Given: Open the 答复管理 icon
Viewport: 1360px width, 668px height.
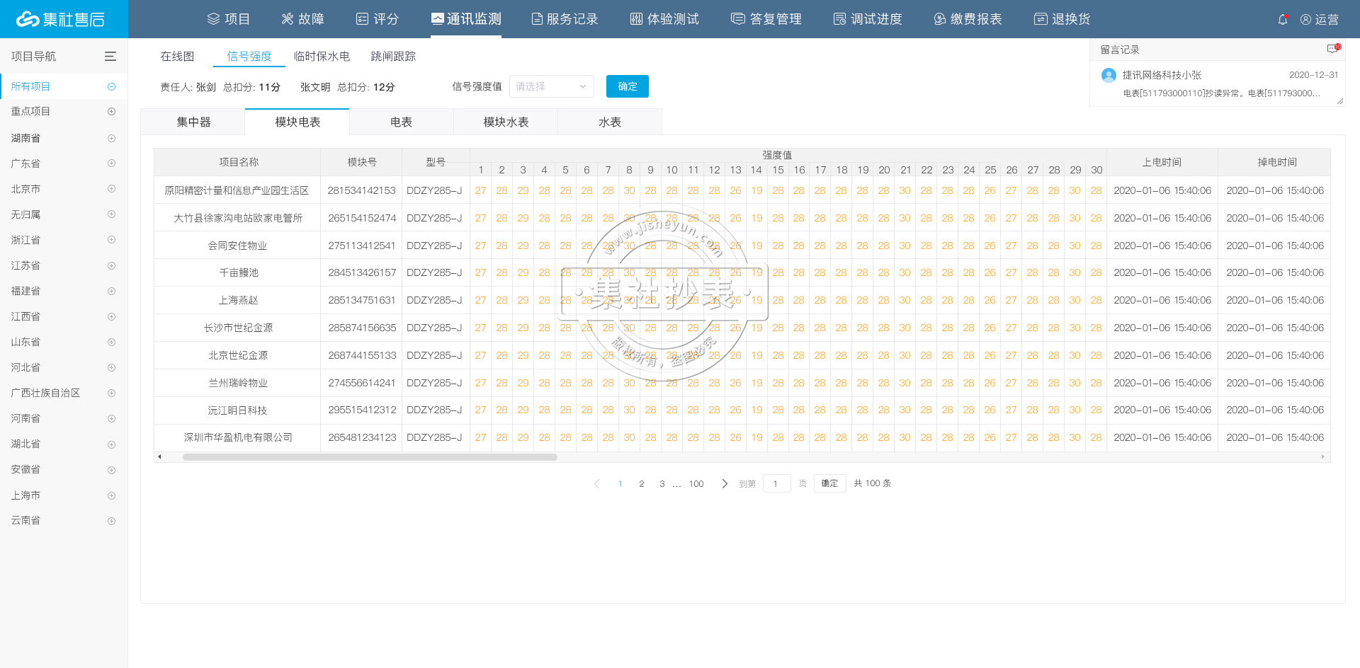Looking at the screenshot, I should point(737,18).
